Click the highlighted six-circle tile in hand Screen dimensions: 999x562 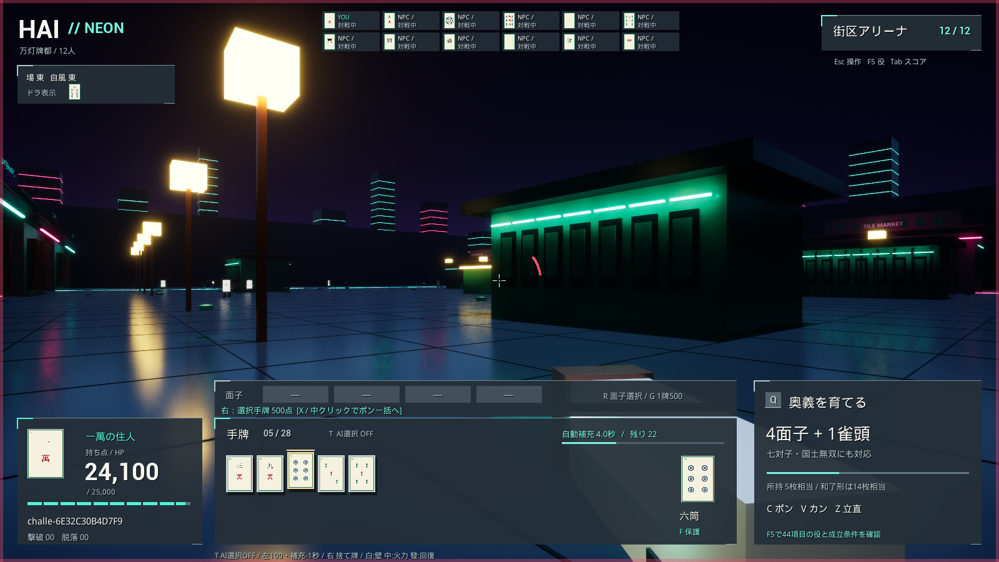[x=300, y=470]
